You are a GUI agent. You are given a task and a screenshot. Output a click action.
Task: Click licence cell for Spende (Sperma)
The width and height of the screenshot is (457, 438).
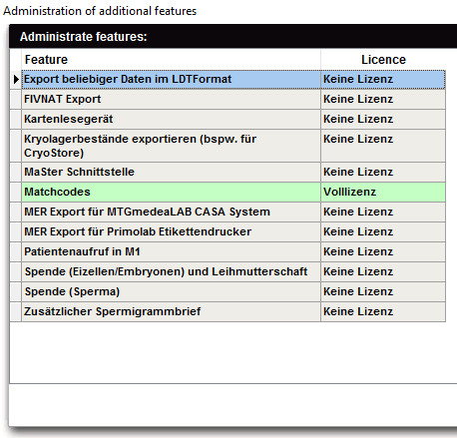point(383,291)
